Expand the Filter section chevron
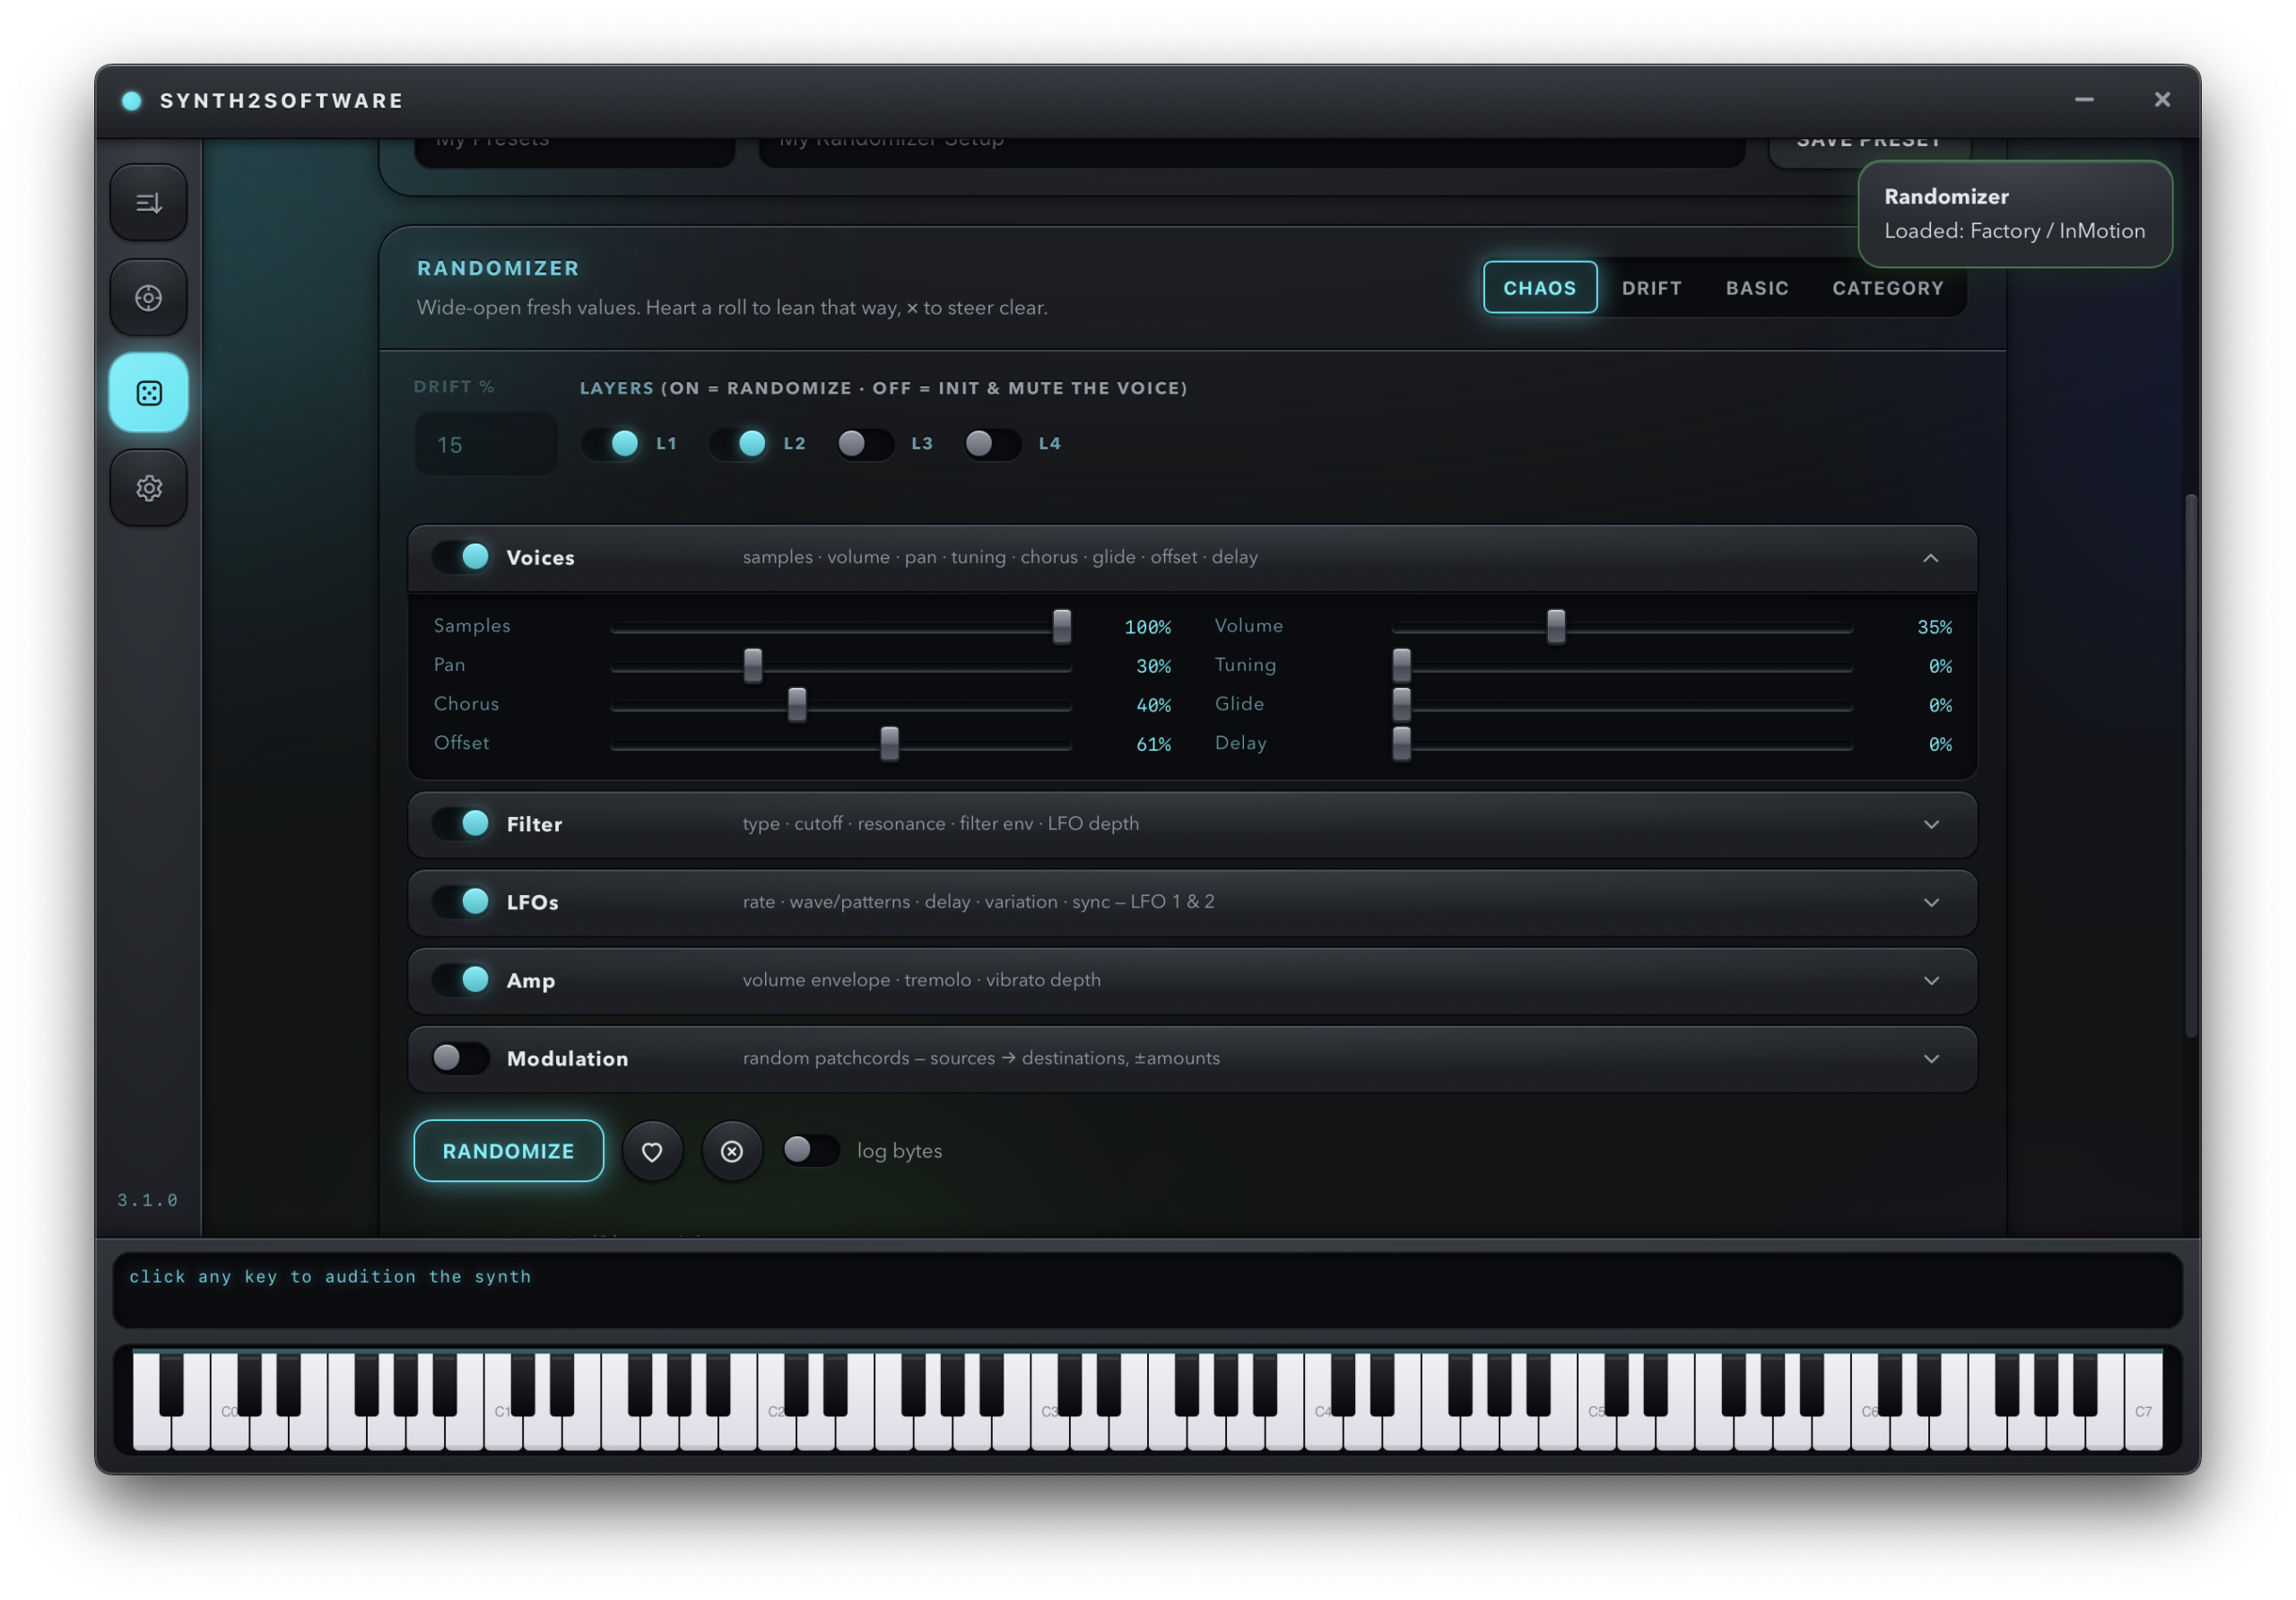This screenshot has width=2296, height=1600. [x=1931, y=825]
